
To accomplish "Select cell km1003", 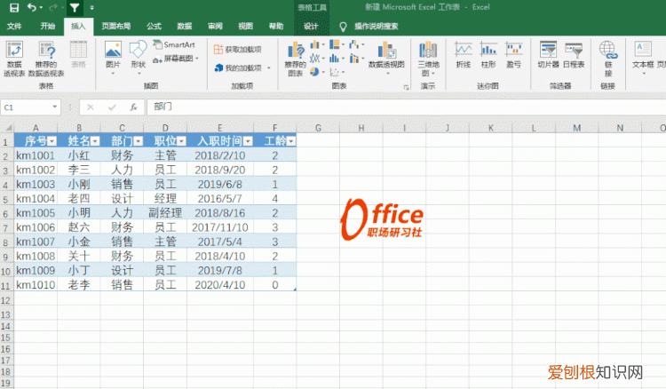I will [36, 184].
